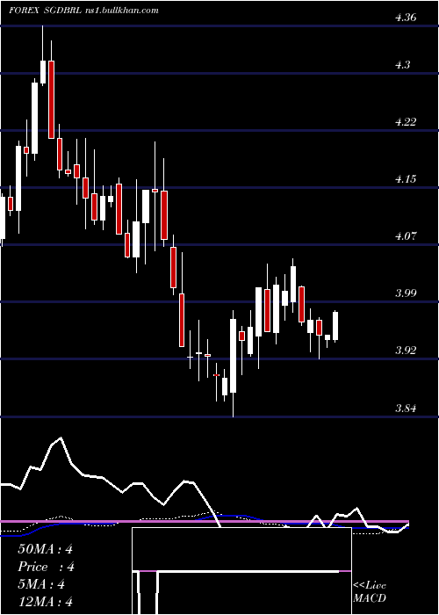Click the 4.3 price axis label
The image size is (439, 615).
(403, 65)
